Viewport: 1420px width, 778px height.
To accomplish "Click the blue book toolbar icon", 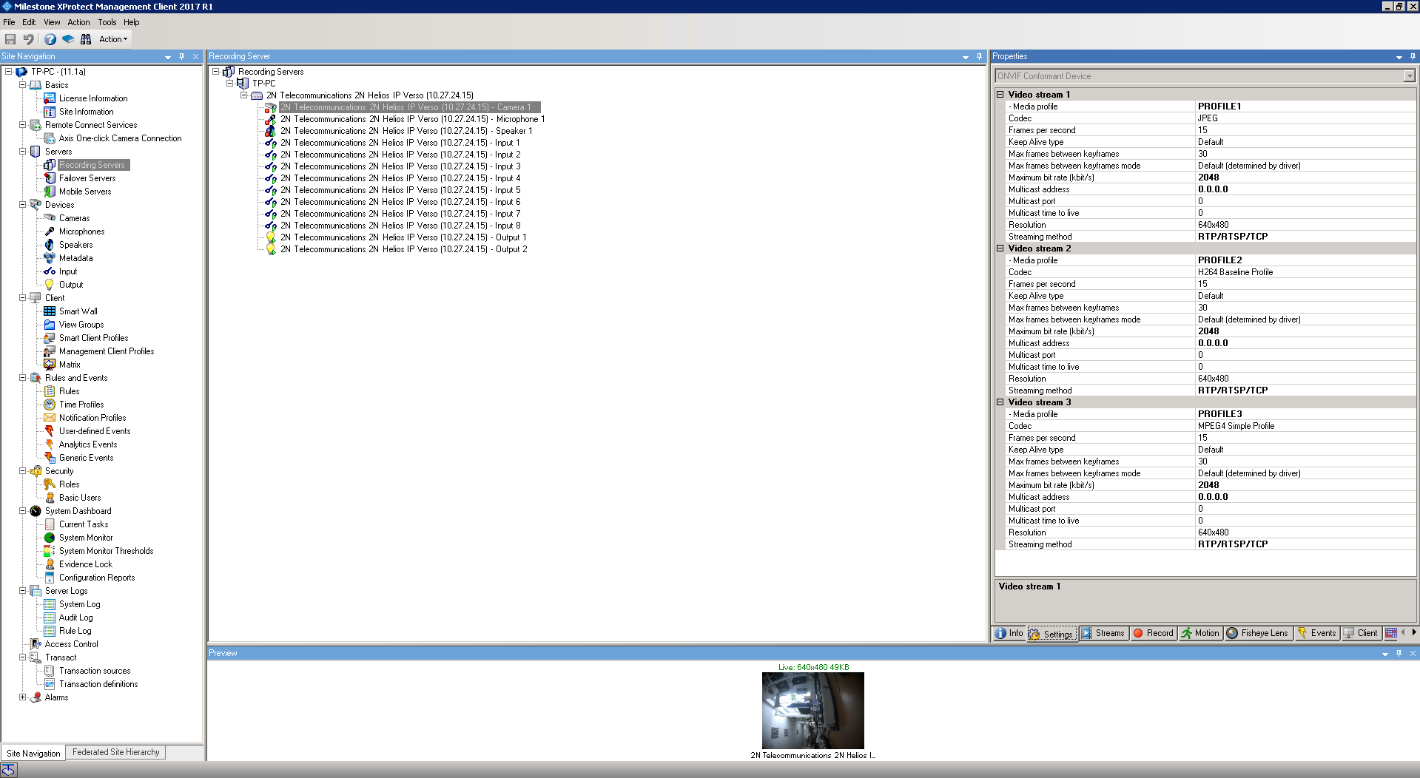I will pos(68,39).
